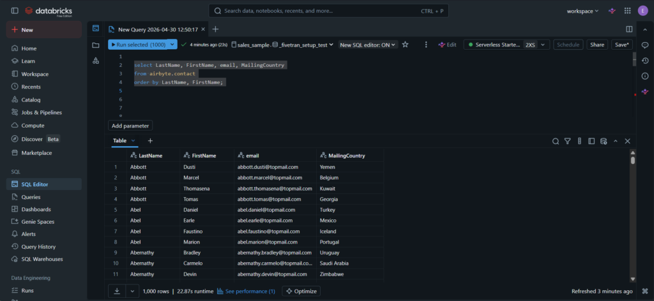The height and width of the screenshot is (301, 654).
Task: Open the download options dropdown arrow
Action: [x=133, y=291]
